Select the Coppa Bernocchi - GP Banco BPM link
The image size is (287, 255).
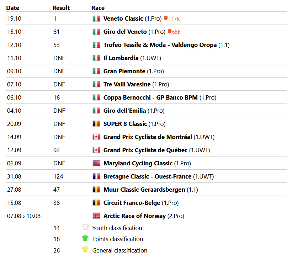(150, 97)
